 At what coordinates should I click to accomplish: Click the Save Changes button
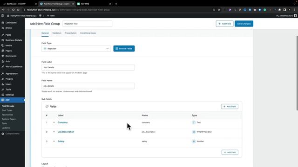point(244,24)
